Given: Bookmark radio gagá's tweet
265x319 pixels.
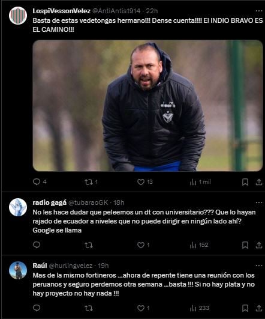Looking at the screenshot, I should click(245, 245).
